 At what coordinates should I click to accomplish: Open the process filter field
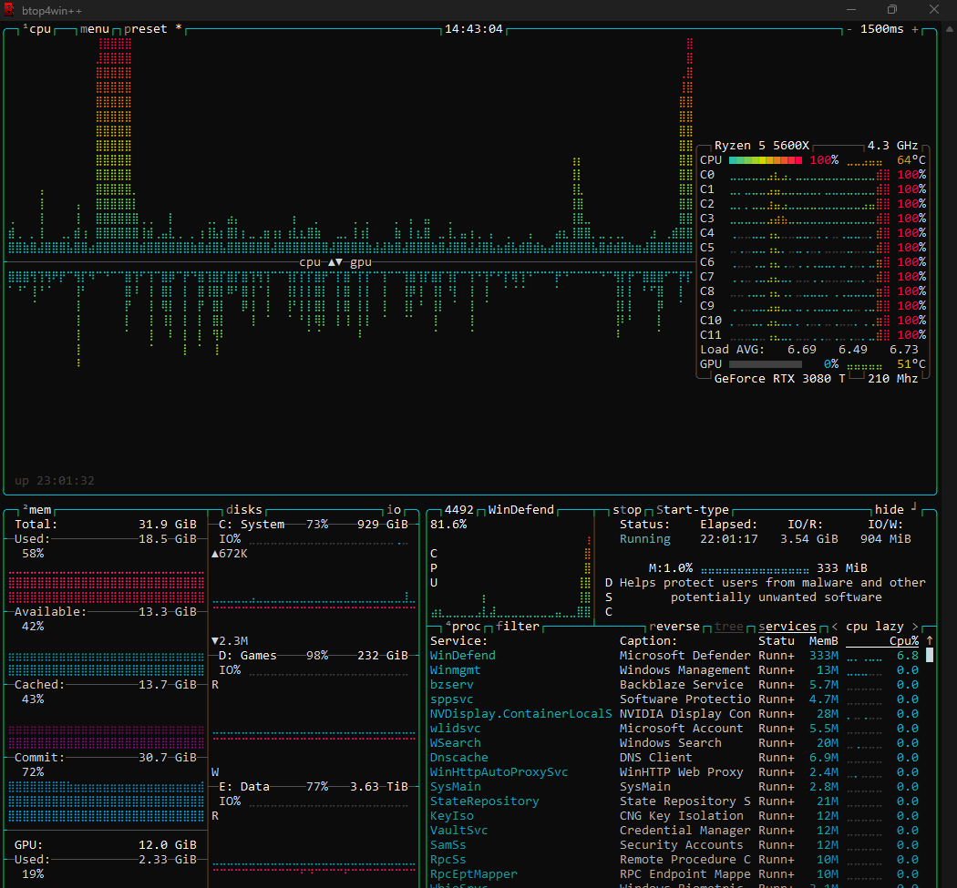[x=518, y=627]
